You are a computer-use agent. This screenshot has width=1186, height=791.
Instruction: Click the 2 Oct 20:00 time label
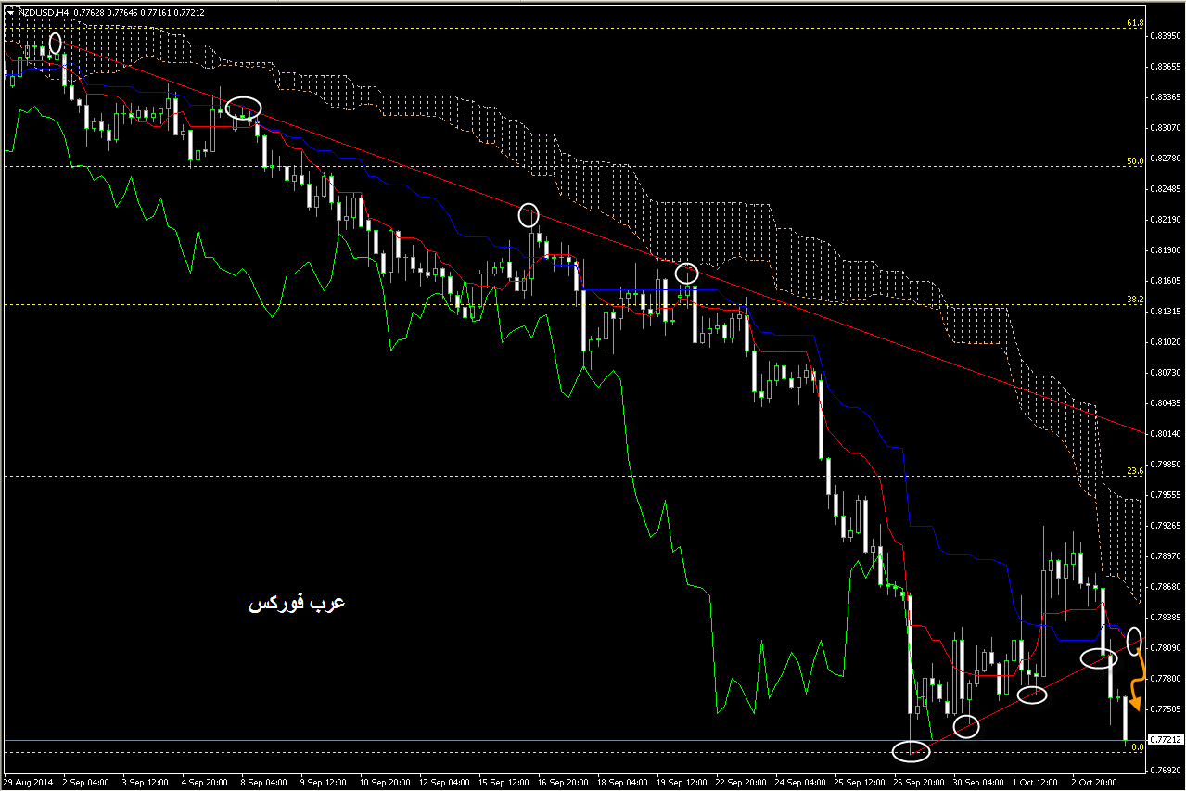coord(1095,783)
